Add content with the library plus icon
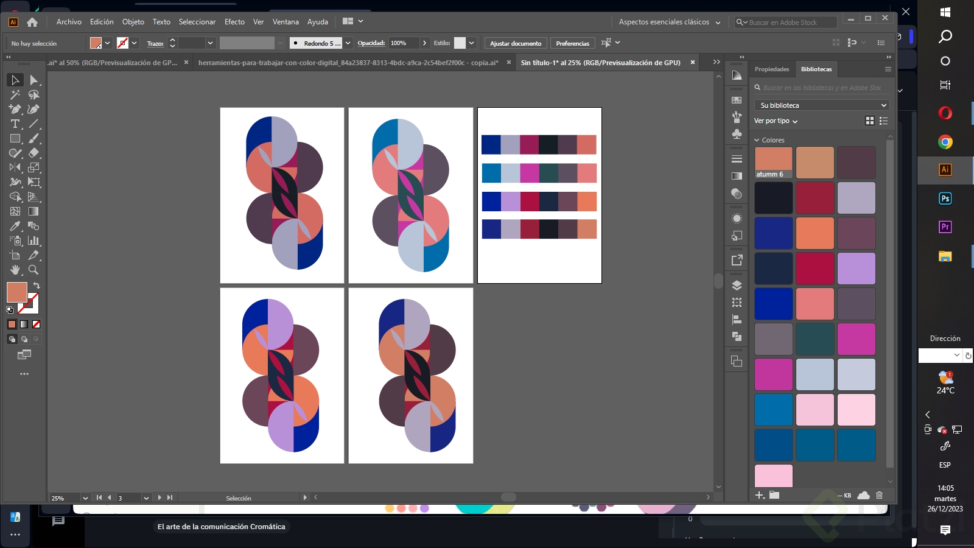The height and width of the screenshot is (548, 974). point(760,495)
